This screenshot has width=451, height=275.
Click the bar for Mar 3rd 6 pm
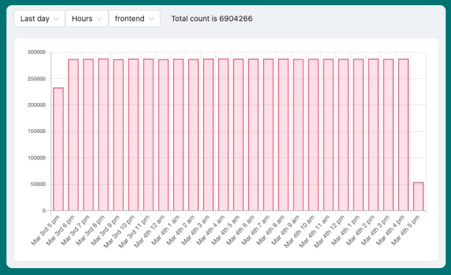(x=74, y=135)
